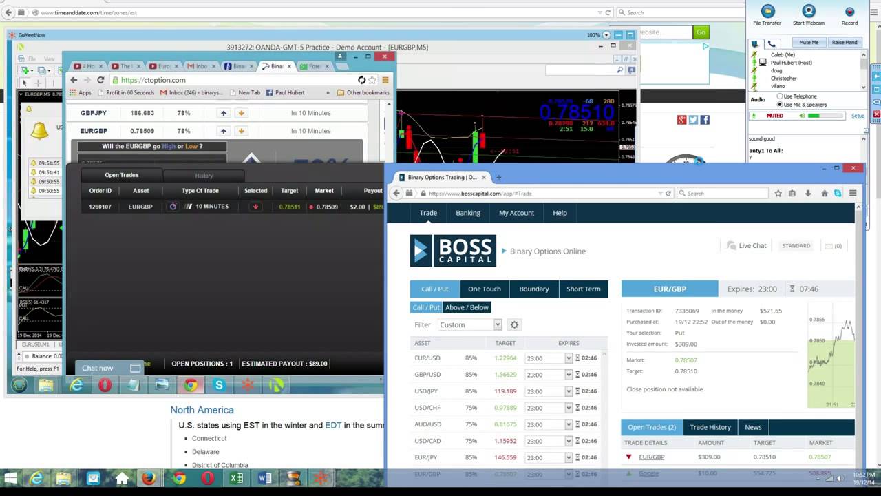This screenshot has width=881, height=496.
Task: Open a new tab in Boss Capital Firefox window
Action: coord(499,177)
